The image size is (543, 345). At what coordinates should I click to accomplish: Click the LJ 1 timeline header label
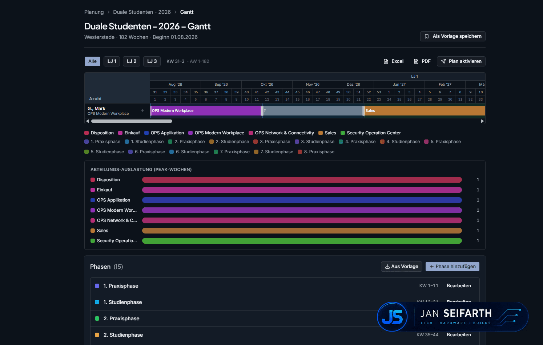pyautogui.click(x=414, y=77)
